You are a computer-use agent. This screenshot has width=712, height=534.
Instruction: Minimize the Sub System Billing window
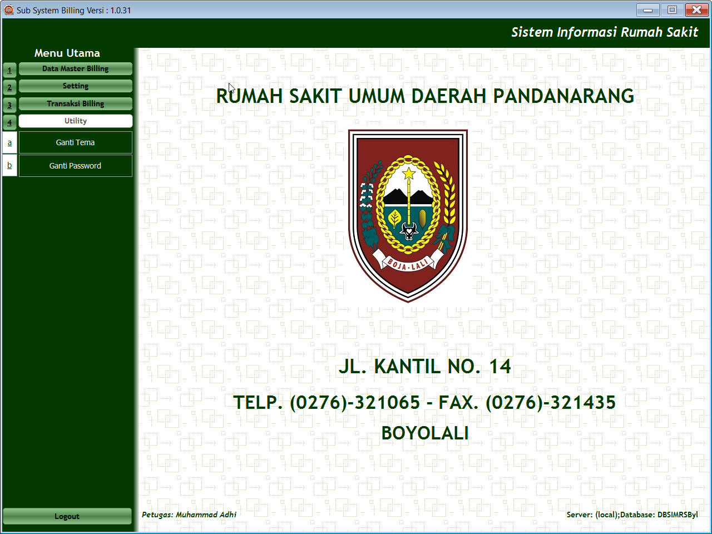648,9
